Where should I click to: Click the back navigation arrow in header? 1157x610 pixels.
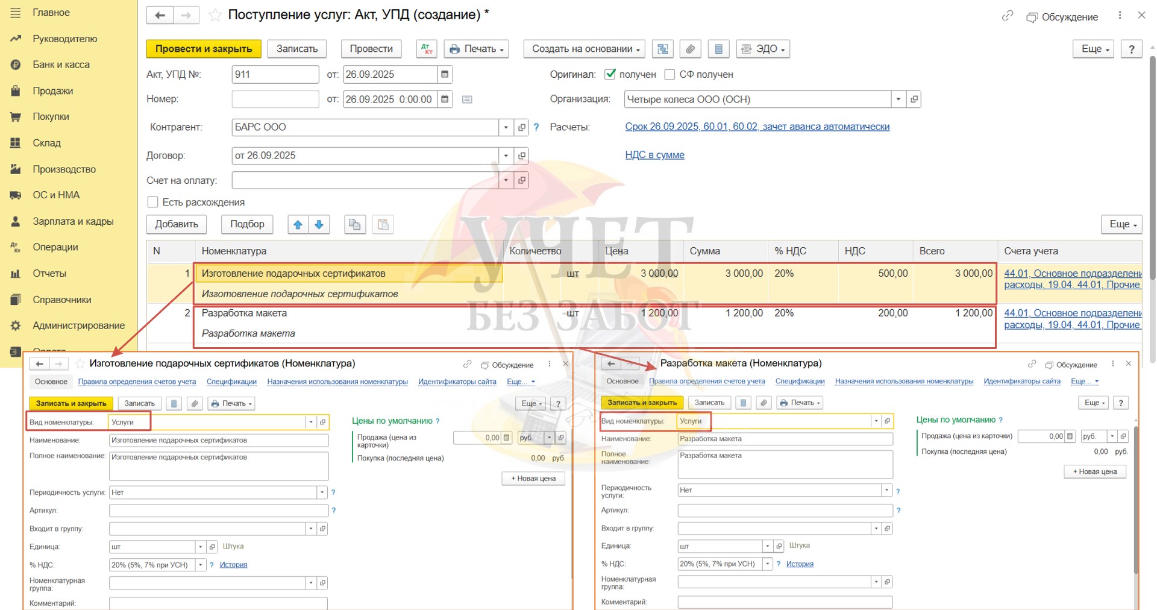click(160, 15)
